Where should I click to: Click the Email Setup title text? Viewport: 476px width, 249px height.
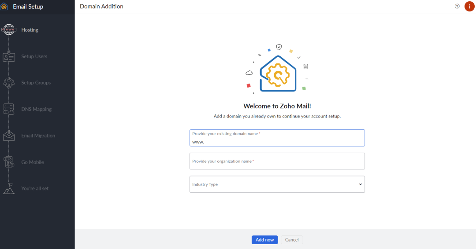click(28, 7)
